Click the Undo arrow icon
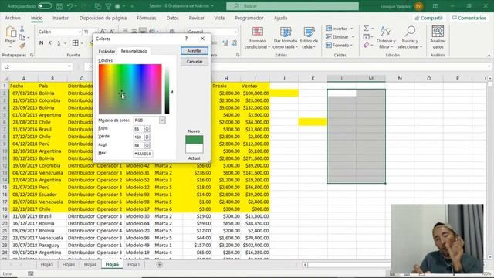Screen dimensions: 494x278 [70, 6]
